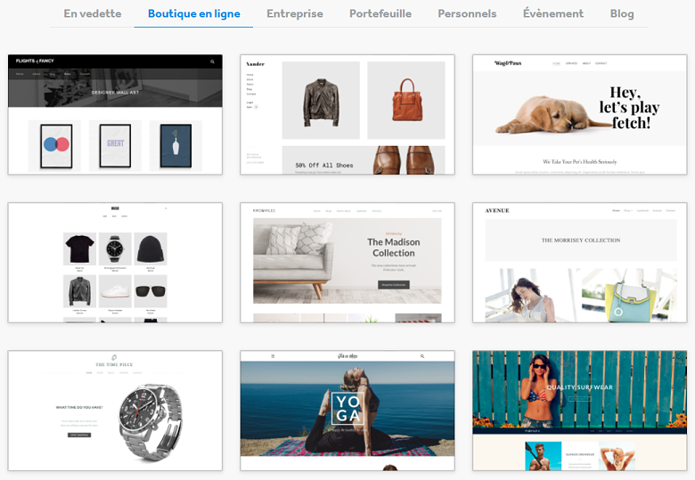This screenshot has height=480, width=695.
Task: Click brown handbag image in Xander template
Action: (406, 100)
